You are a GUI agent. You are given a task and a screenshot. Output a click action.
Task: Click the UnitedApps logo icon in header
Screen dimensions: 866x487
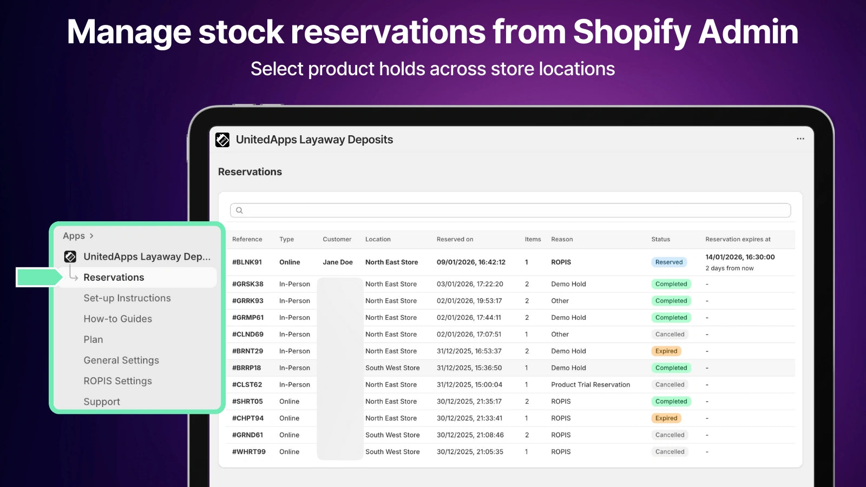coord(222,140)
